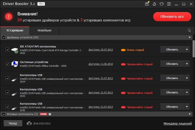Click USB icon for controller 2936
The height and width of the screenshot is (130, 195).
click(x=15, y=108)
